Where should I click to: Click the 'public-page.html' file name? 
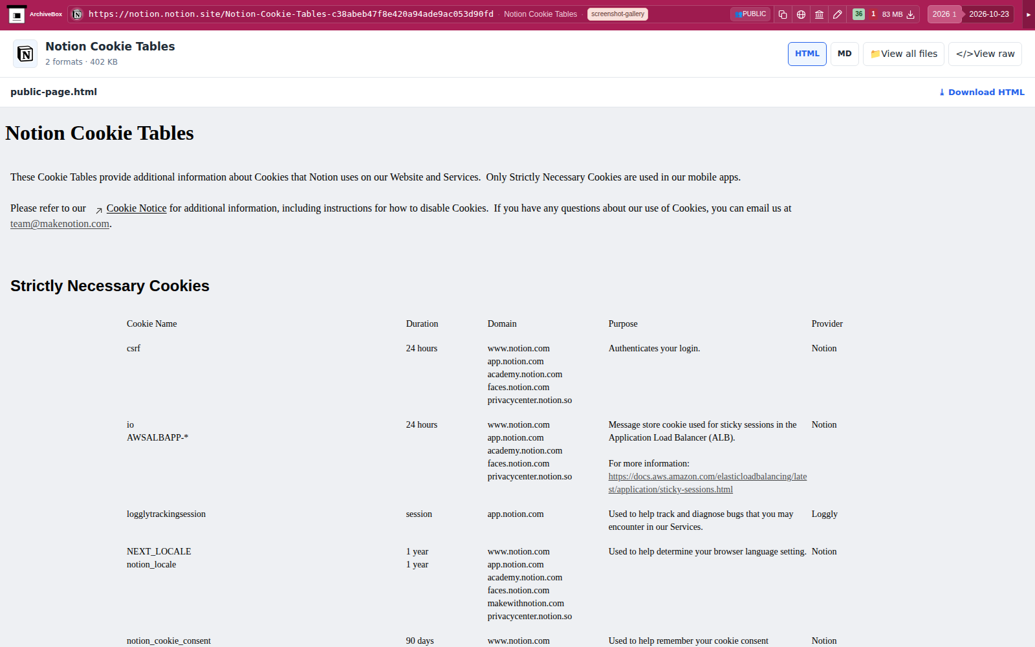[x=54, y=92]
